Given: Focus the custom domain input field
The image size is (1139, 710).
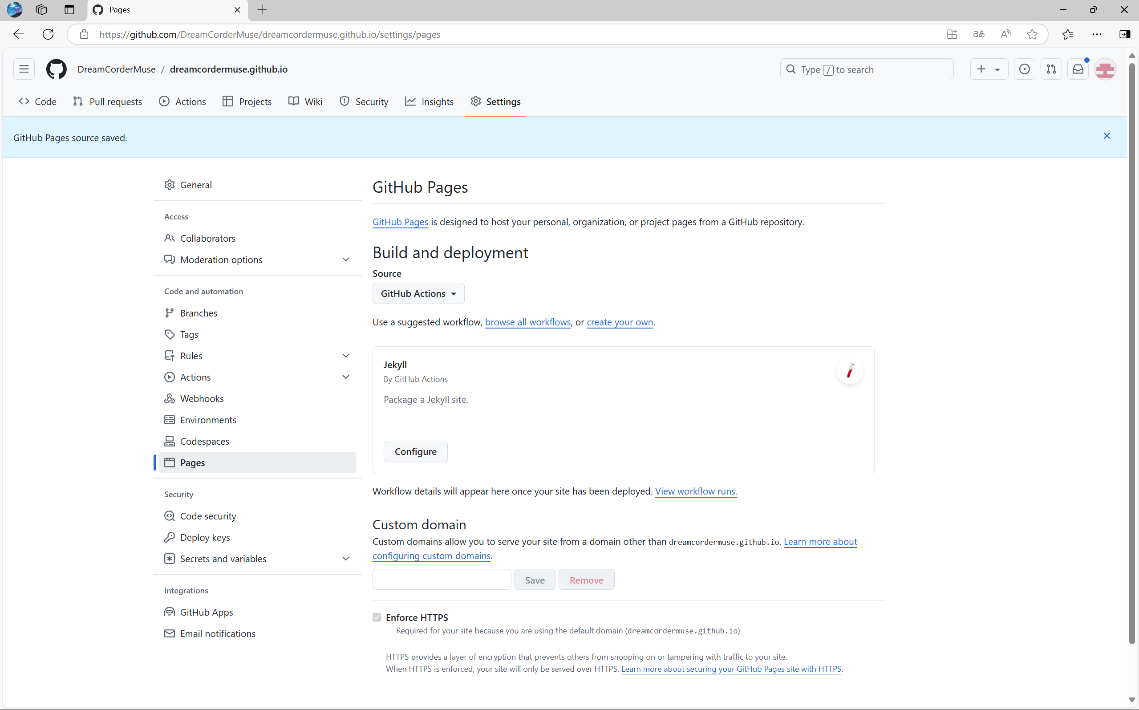Looking at the screenshot, I should click(x=442, y=580).
